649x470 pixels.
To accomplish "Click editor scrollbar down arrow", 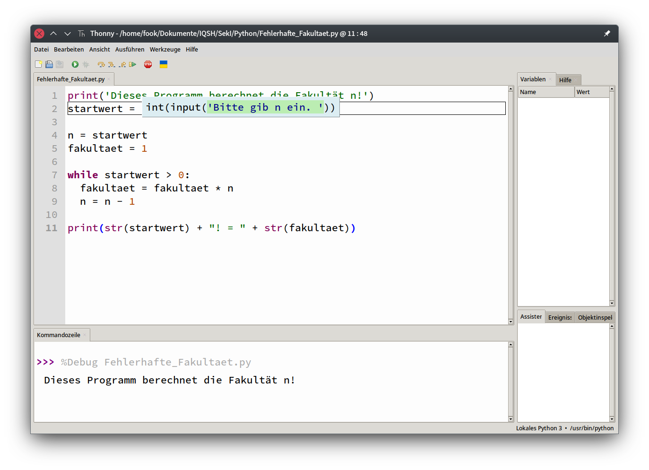I will click(x=511, y=322).
